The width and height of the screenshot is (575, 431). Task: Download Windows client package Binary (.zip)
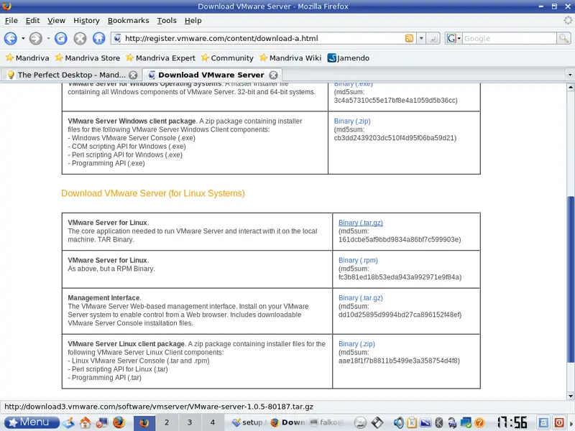point(352,121)
